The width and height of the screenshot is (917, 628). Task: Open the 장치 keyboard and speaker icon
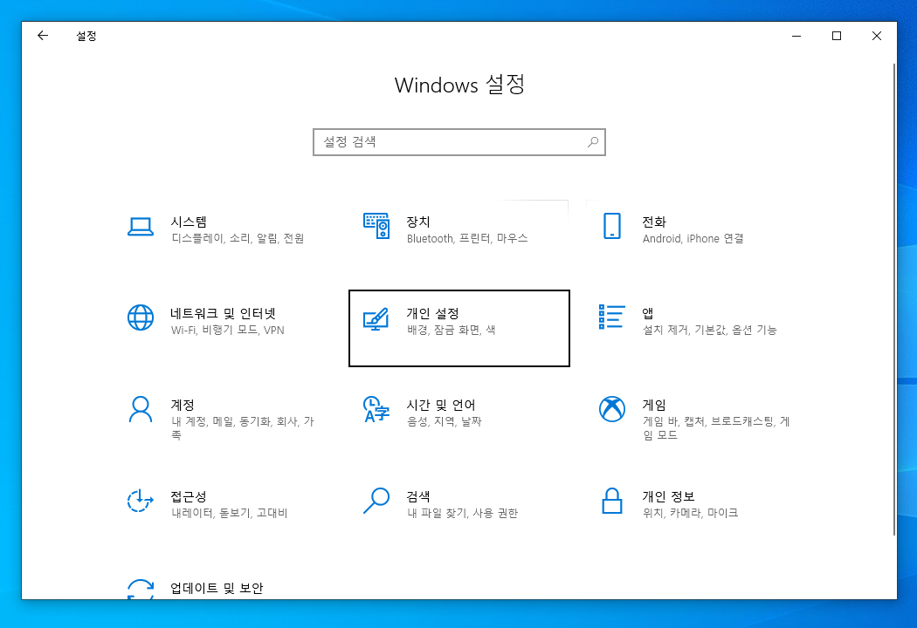coord(376,226)
